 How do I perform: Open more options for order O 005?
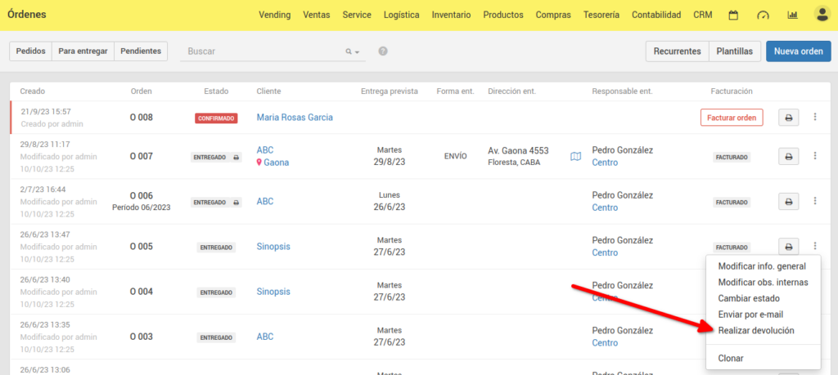click(x=815, y=246)
